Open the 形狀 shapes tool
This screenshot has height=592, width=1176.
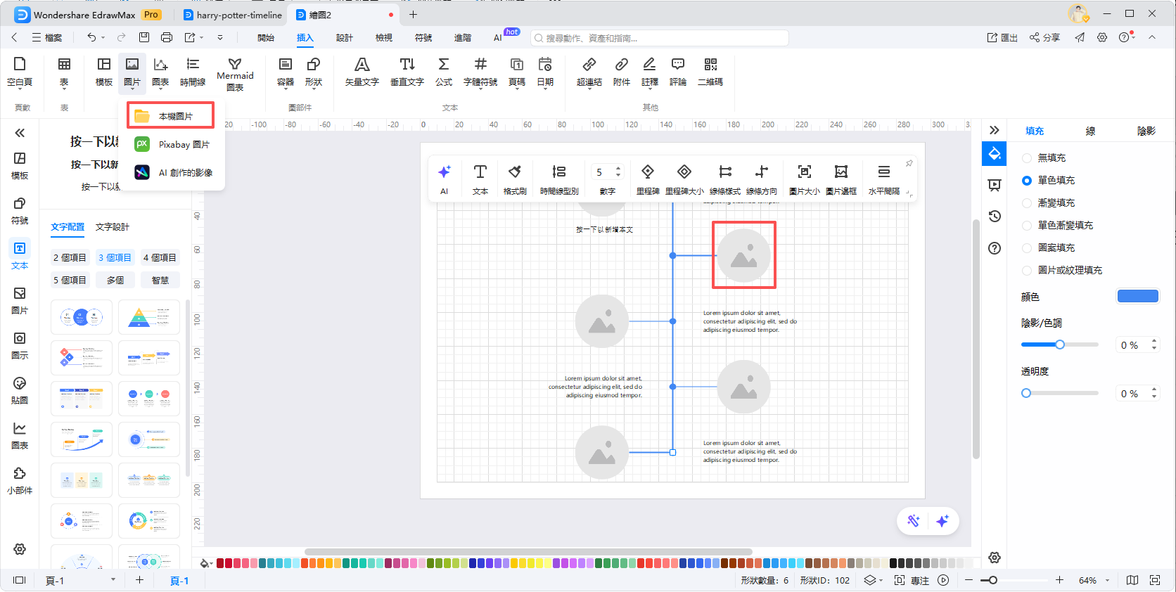click(314, 72)
